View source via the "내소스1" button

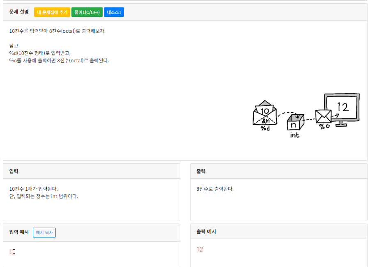pos(113,12)
